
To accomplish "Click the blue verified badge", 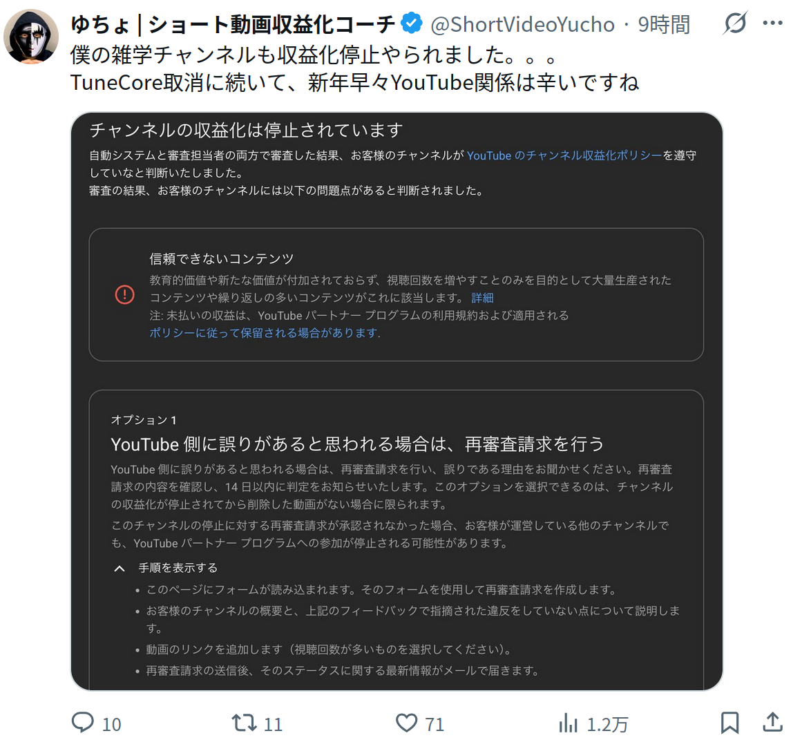I will 412,23.
